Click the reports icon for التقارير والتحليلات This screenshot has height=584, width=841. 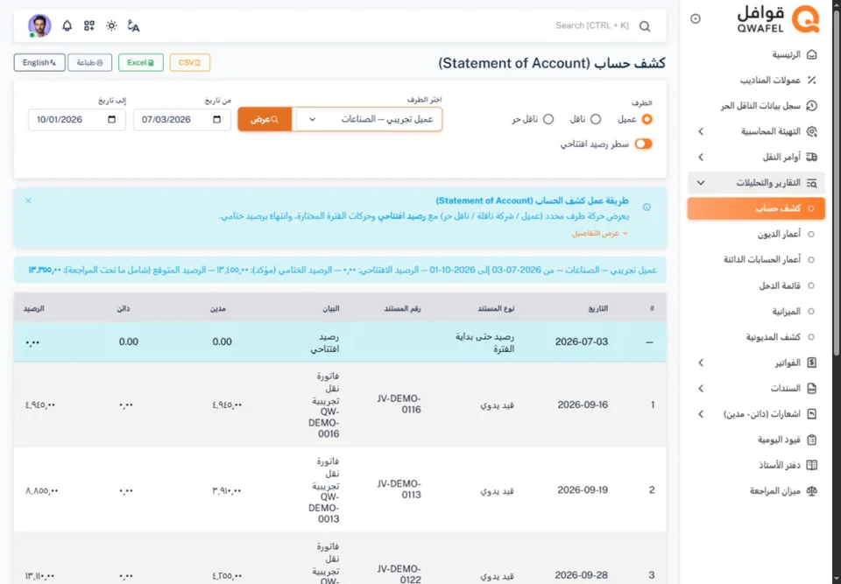click(811, 183)
